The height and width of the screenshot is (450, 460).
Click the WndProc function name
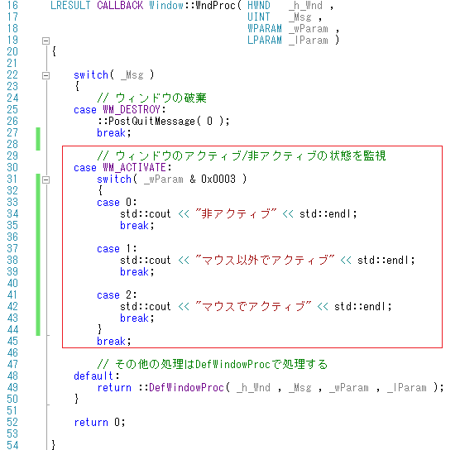point(216,5)
